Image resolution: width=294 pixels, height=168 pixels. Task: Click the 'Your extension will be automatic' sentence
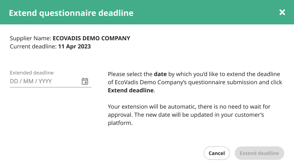point(152,107)
